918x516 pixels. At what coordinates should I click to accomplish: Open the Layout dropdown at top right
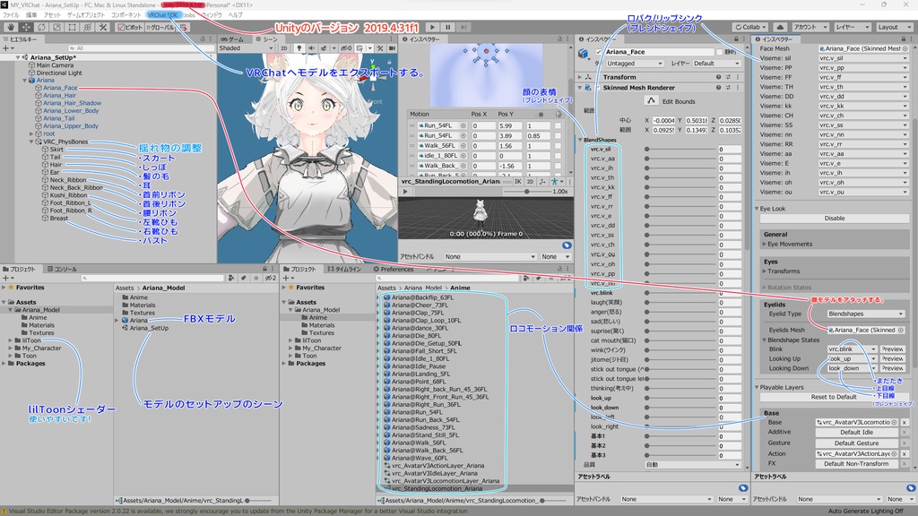pos(894,27)
